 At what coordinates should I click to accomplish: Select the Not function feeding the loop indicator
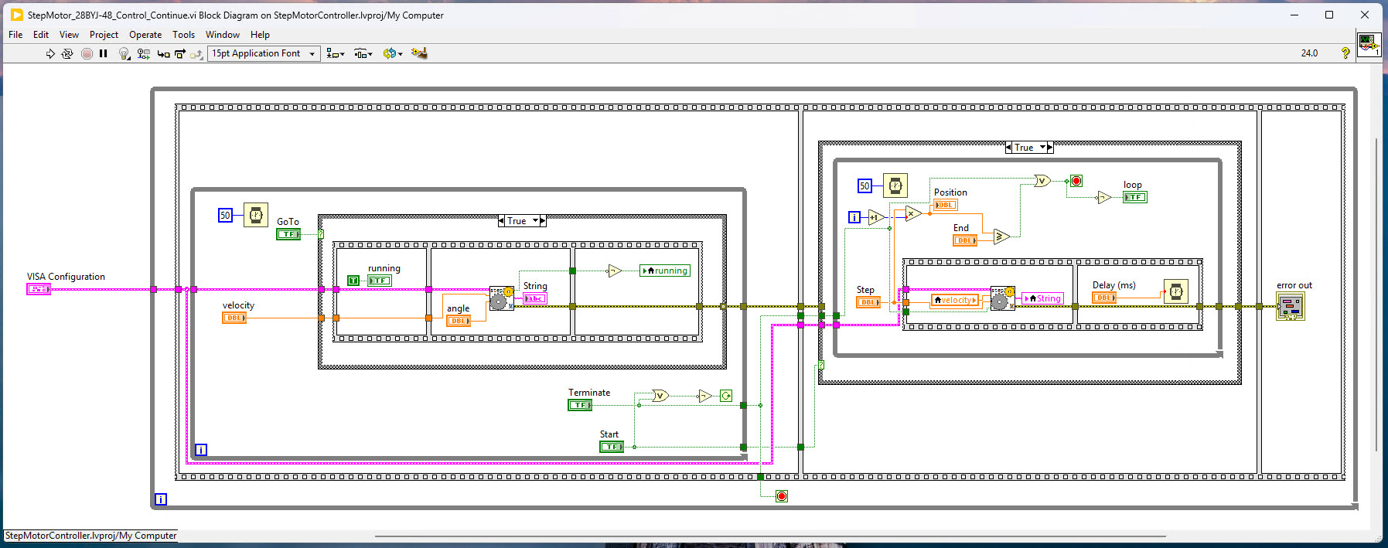(1104, 197)
